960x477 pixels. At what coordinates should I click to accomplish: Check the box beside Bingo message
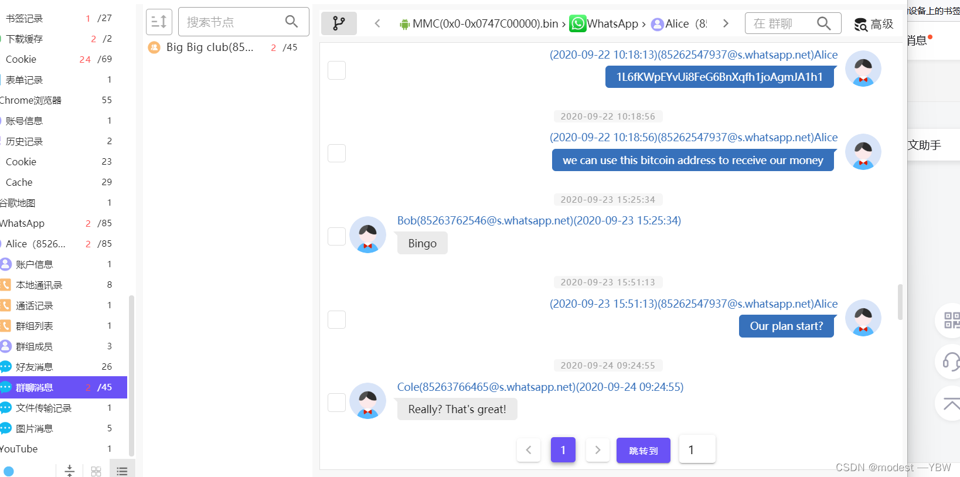[336, 237]
